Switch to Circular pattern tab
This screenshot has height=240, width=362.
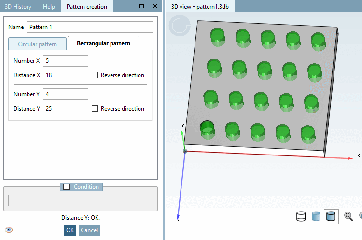click(37, 44)
